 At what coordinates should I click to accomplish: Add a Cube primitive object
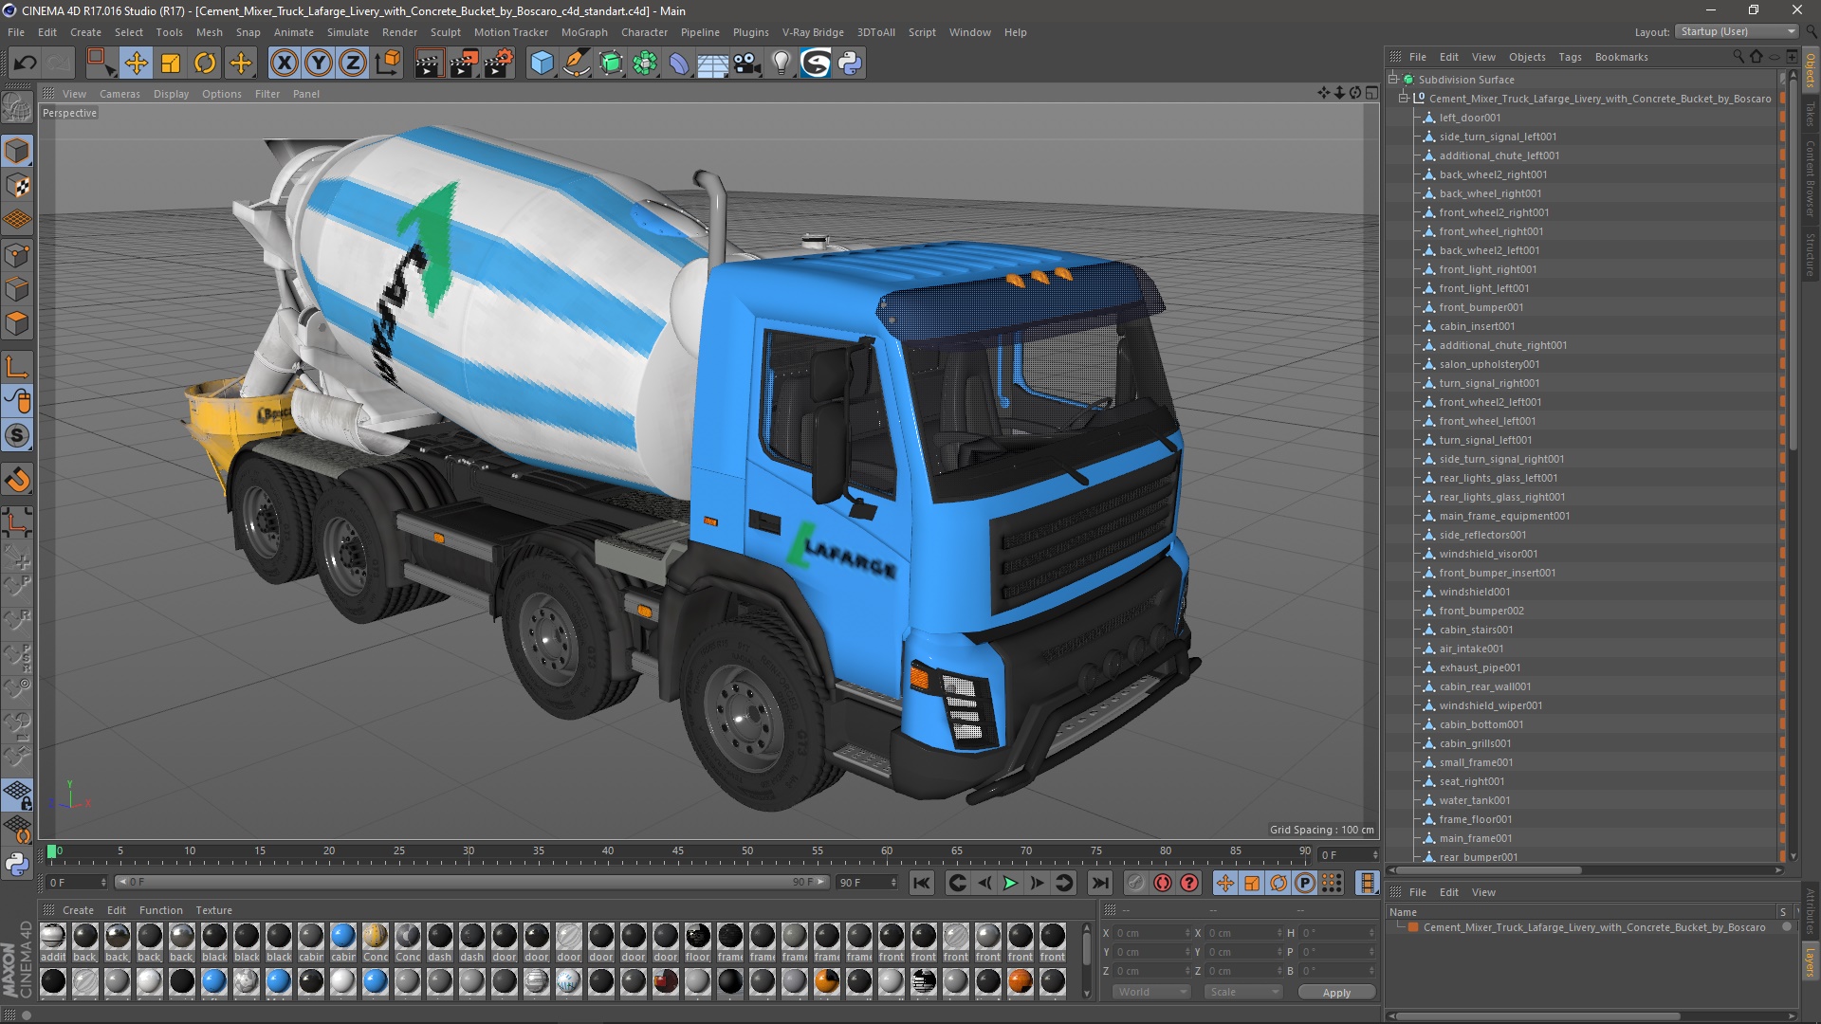542,64
